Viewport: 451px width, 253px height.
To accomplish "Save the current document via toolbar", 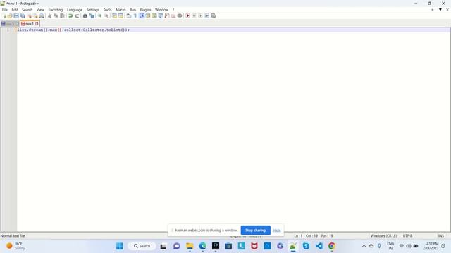I will (x=16, y=15).
